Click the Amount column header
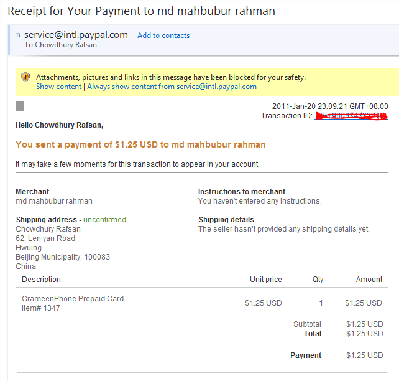 369,280
